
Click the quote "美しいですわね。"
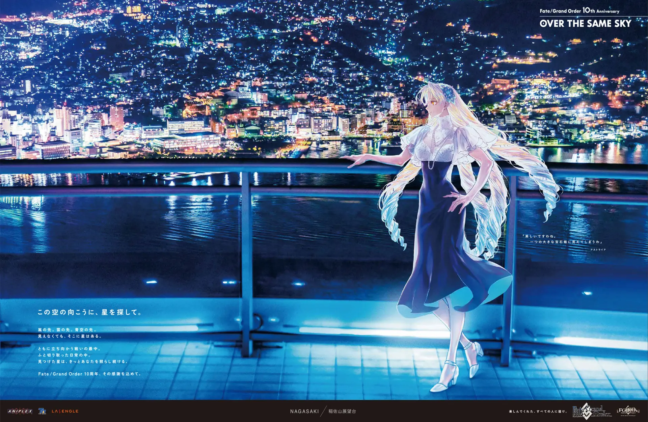[539, 236]
